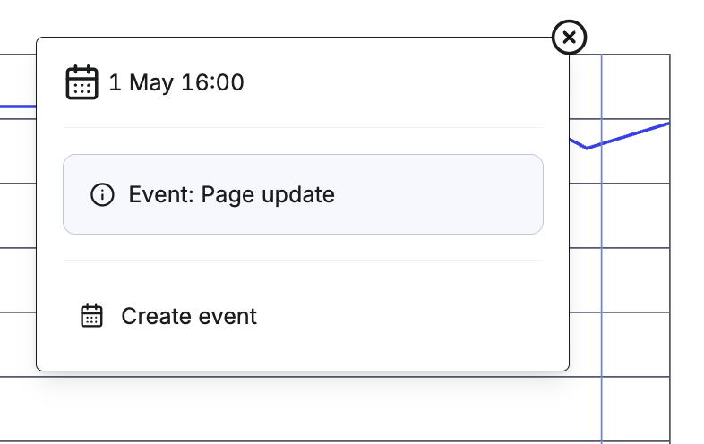Click the blue chart line left of popup
The image size is (704, 444).
(18, 107)
